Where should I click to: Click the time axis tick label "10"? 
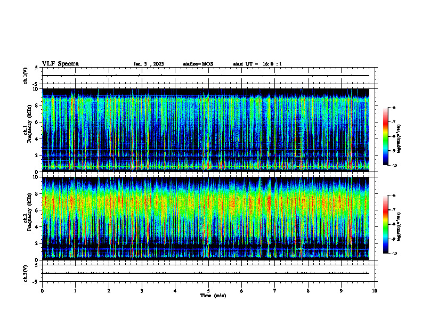[x=375, y=291]
